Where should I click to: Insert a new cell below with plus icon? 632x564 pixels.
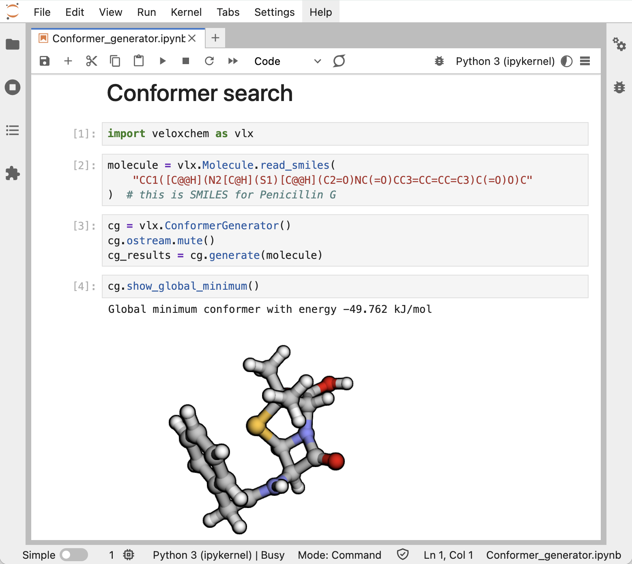[68, 61]
